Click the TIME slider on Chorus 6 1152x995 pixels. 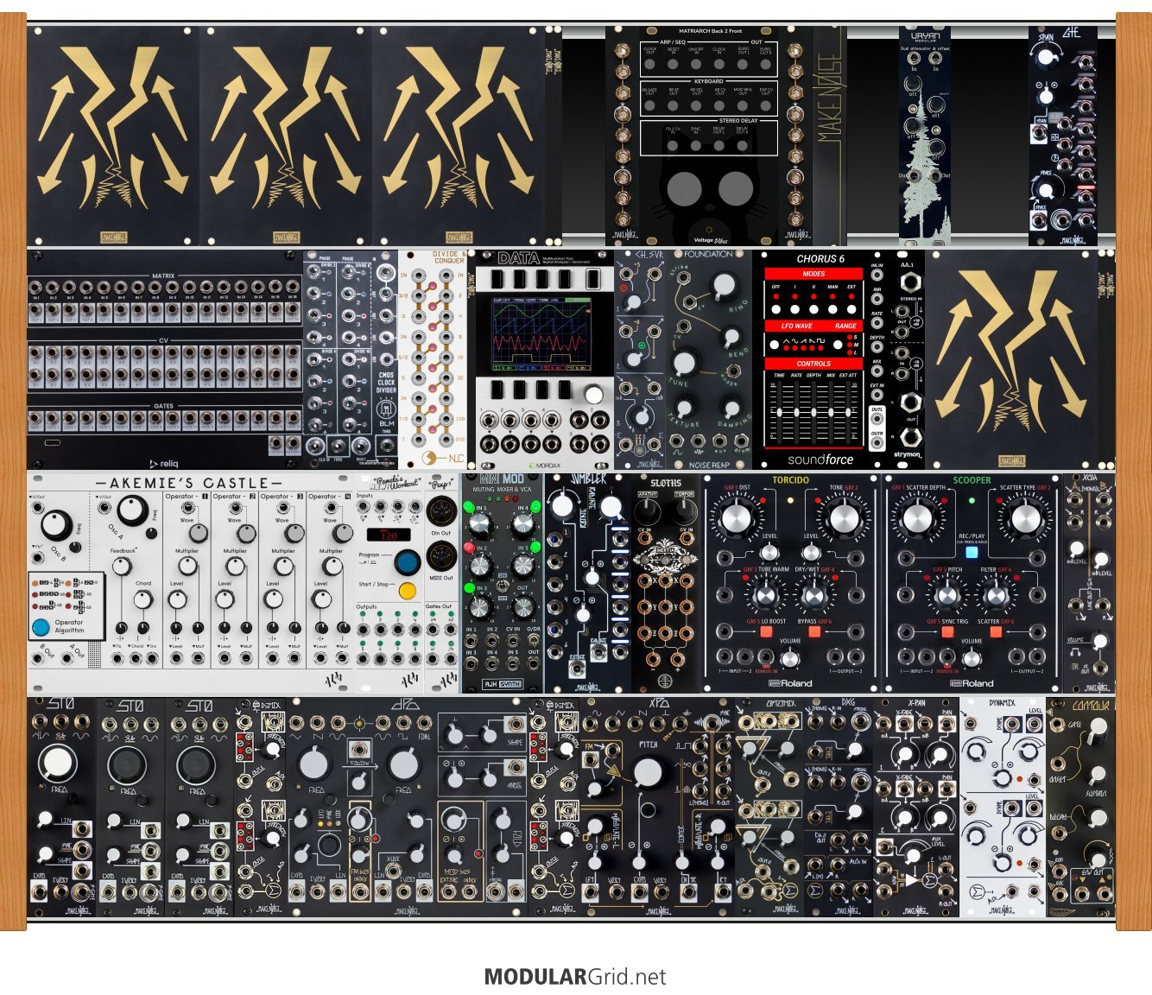(x=779, y=411)
